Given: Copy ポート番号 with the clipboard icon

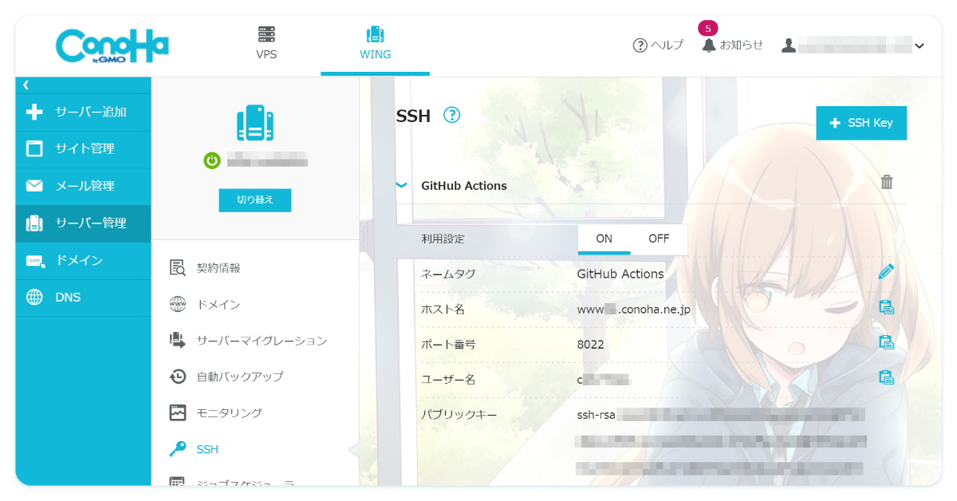Looking at the screenshot, I should 886,342.
